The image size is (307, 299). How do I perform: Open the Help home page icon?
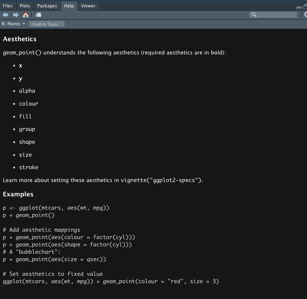point(25,15)
